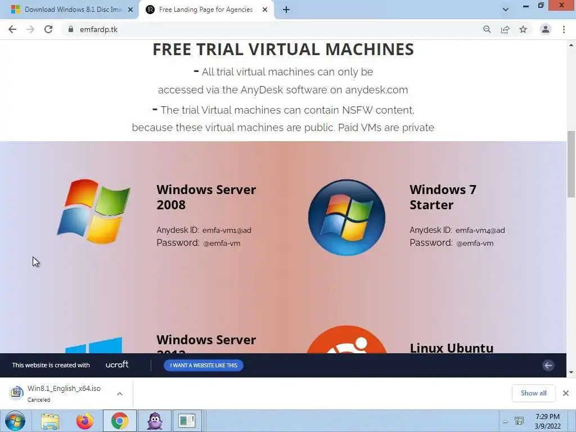Launch Firefox from the taskbar
576x432 pixels.
[x=84, y=421]
